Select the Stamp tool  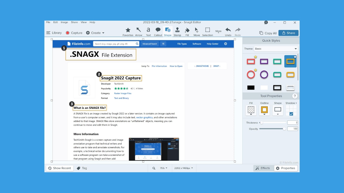177,32
